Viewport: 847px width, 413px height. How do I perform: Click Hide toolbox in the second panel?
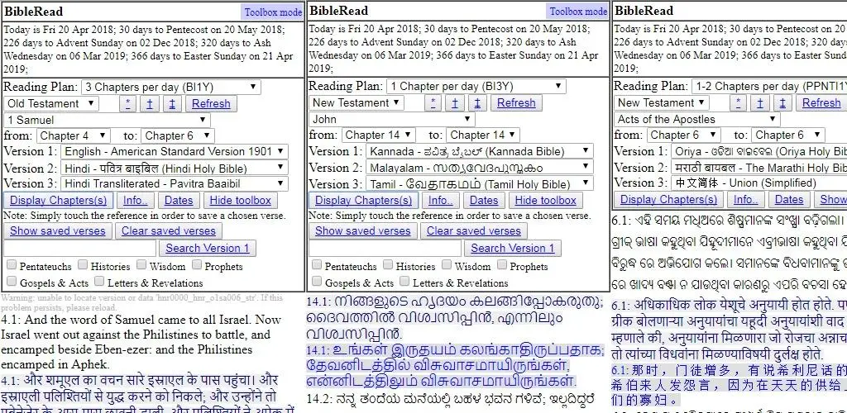click(546, 200)
